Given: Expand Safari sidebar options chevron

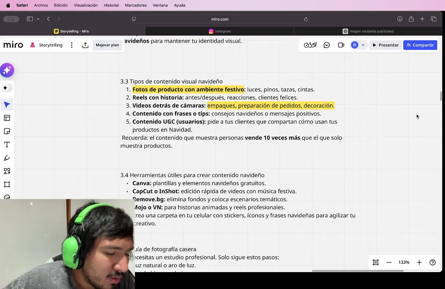Looking at the screenshot, I should (x=38, y=19).
